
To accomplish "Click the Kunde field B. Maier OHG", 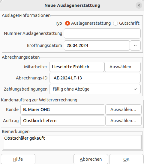I will click(x=63, y=110).
